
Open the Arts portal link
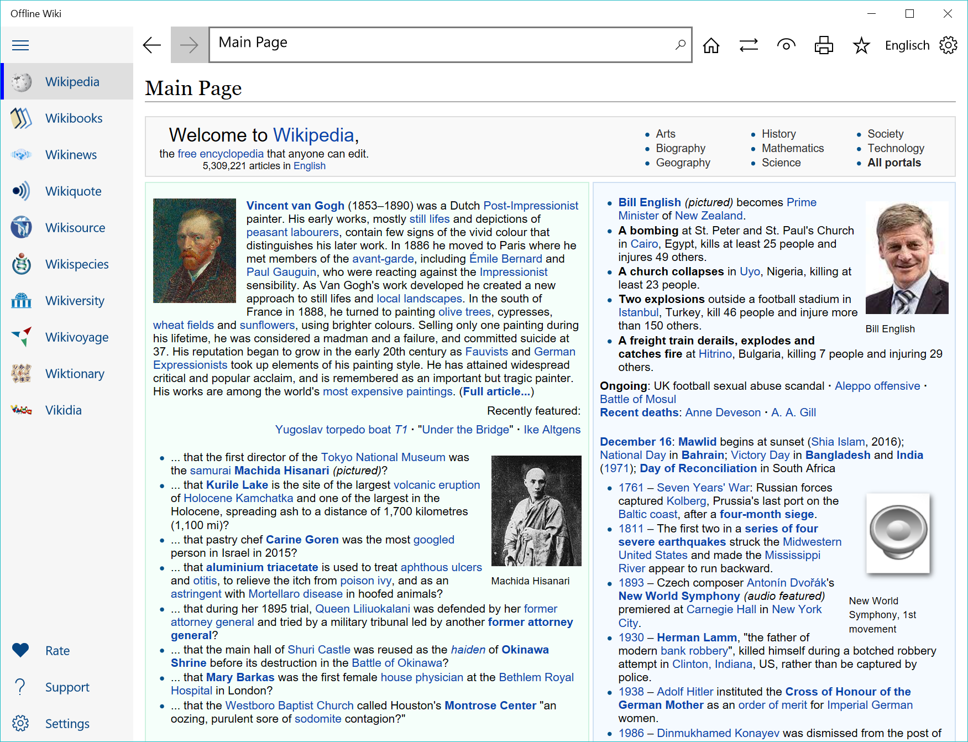[666, 134]
